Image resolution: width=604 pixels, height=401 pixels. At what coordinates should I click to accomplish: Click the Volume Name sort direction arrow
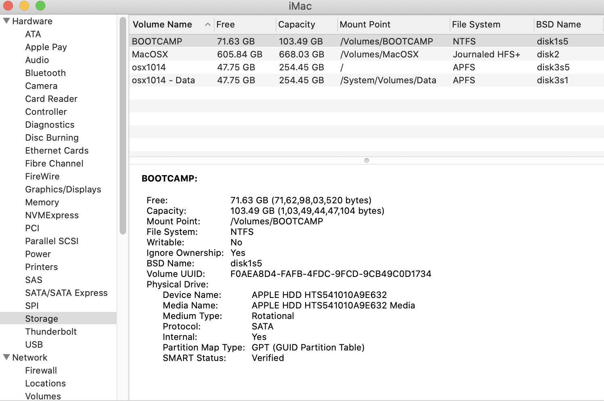click(x=207, y=25)
